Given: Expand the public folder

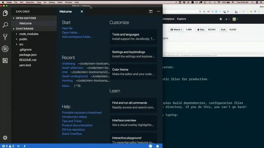Looking at the screenshot, I should click(x=16, y=39).
